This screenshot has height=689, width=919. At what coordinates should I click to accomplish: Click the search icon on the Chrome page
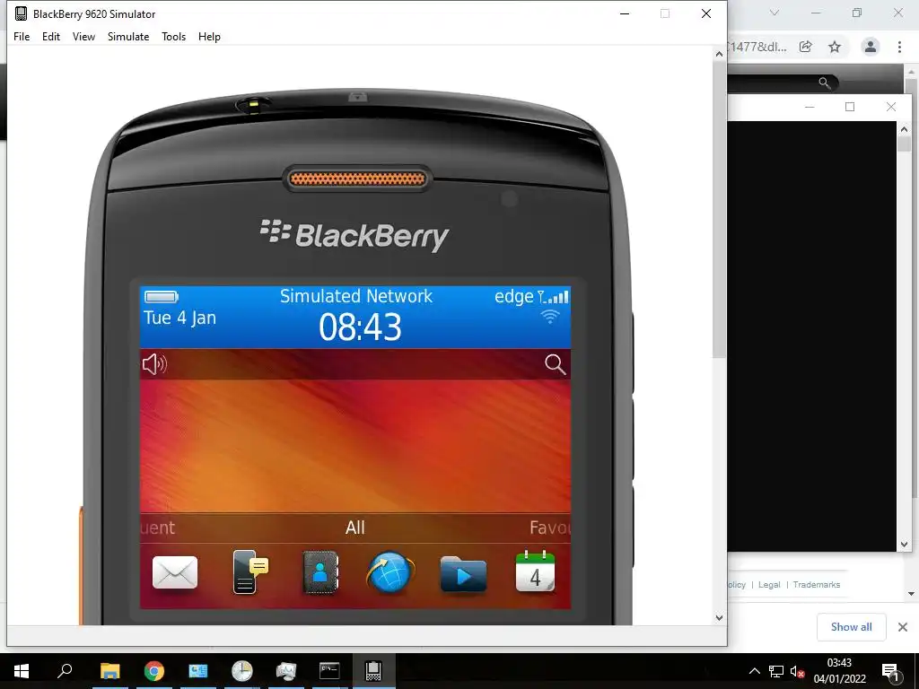(825, 83)
